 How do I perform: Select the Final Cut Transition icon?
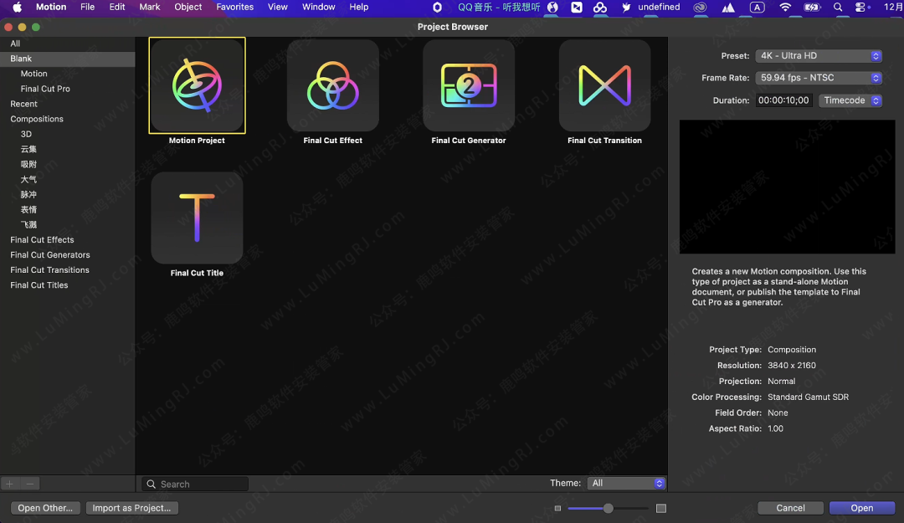(x=604, y=85)
